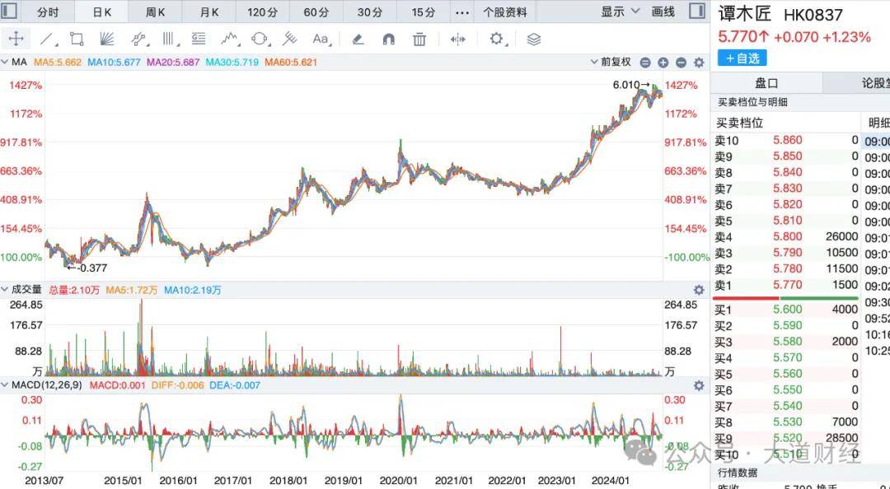The width and height of the screenshot is (890, 489).
Task: Toggle the right sidebar panel icon
Action: tap(696, 11)
